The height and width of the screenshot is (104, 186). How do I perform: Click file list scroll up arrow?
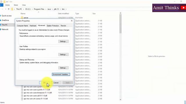[x=120, y=13]
